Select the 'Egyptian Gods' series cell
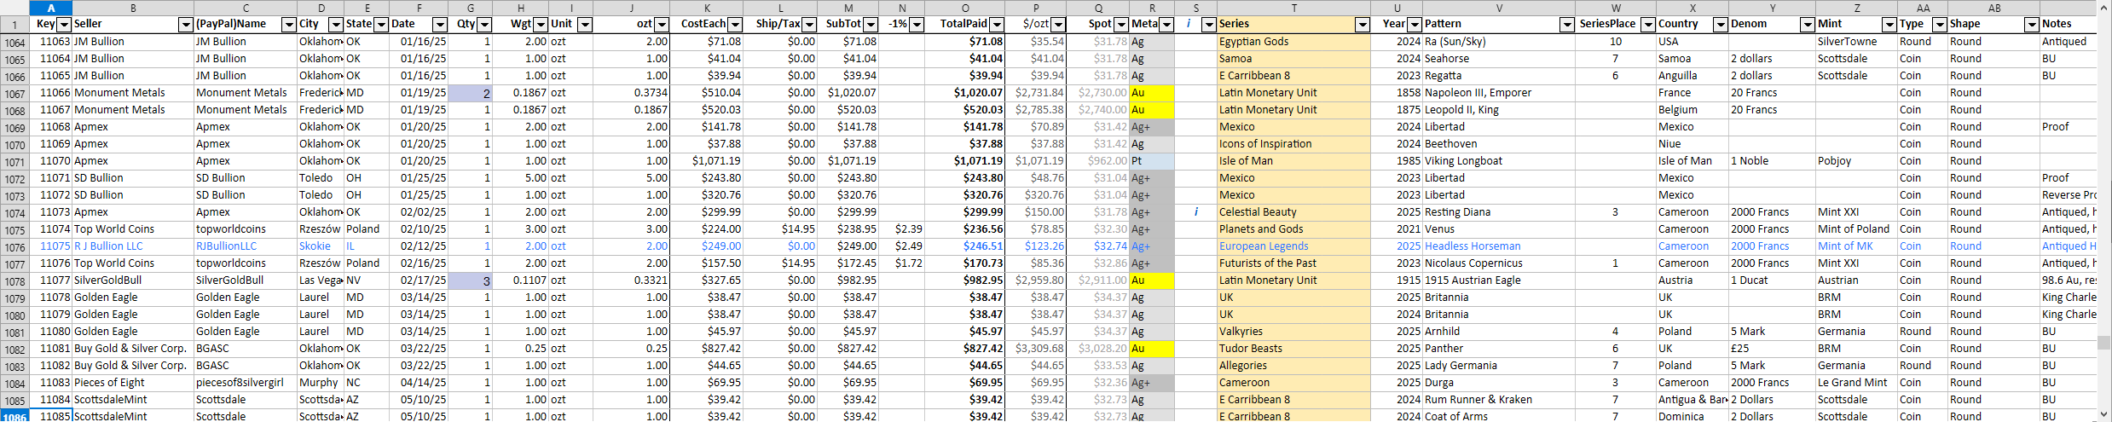 (x=1293, y=42)
